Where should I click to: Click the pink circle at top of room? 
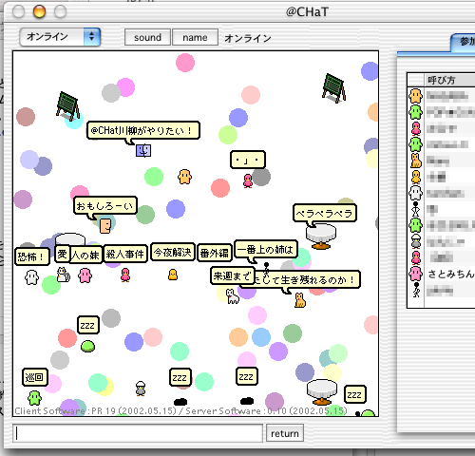click(x=185, y=63)
